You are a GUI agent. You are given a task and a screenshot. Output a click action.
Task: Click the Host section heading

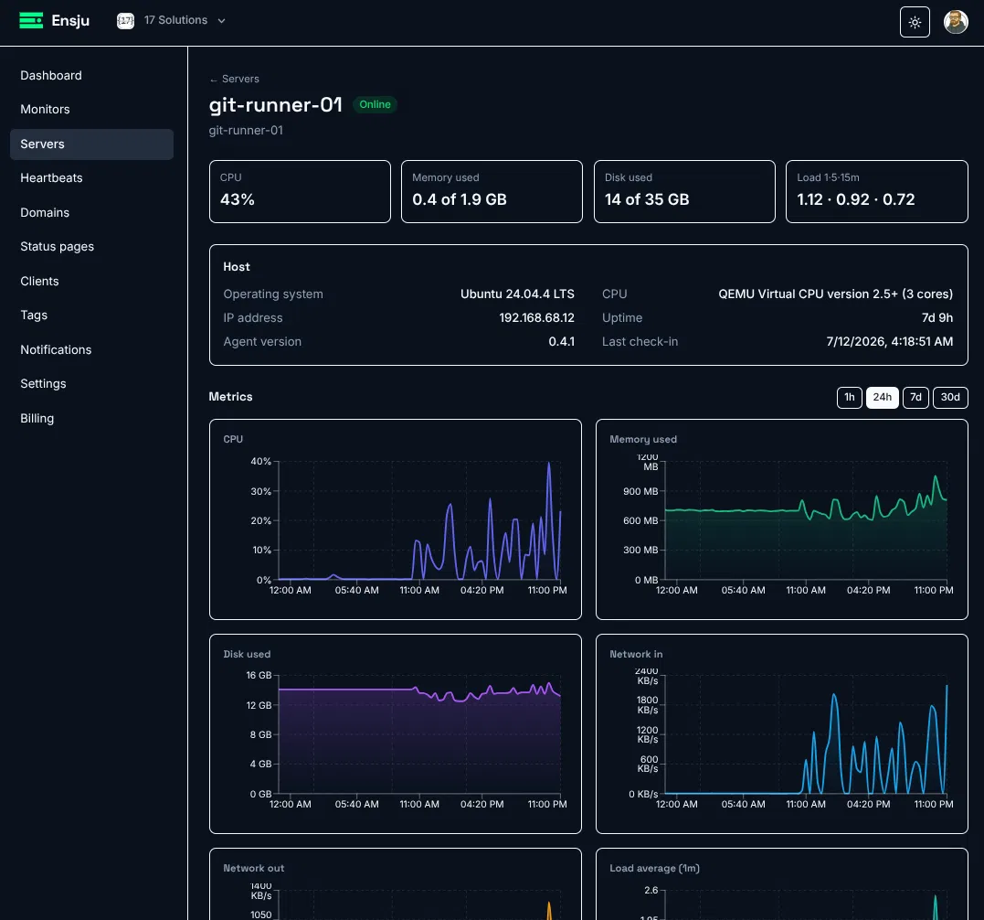(x=237, y=267)
